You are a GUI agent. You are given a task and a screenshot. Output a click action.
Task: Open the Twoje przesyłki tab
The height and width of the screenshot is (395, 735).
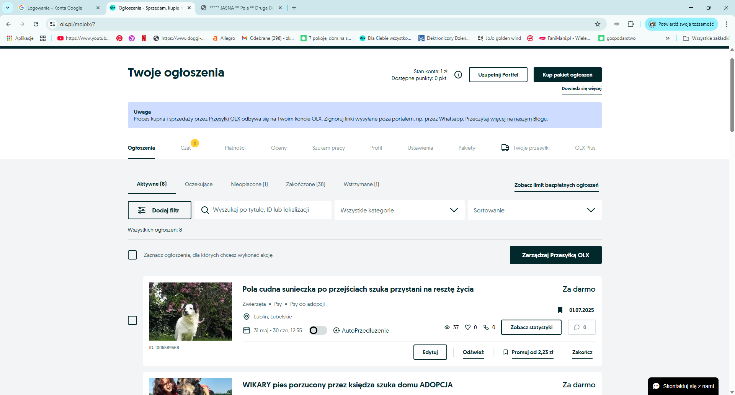pyautogui.click(x=526, y=148)
